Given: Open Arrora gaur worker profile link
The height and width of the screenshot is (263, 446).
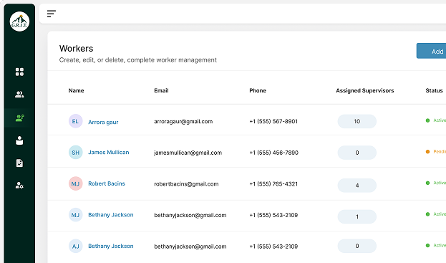Looking at the screenshot, I should (103, 122).
